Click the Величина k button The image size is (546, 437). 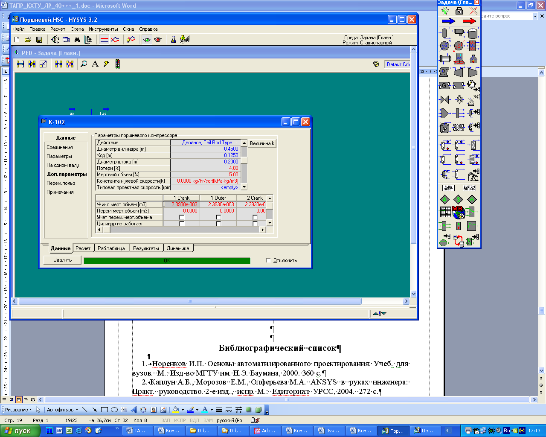coord(262,143)
